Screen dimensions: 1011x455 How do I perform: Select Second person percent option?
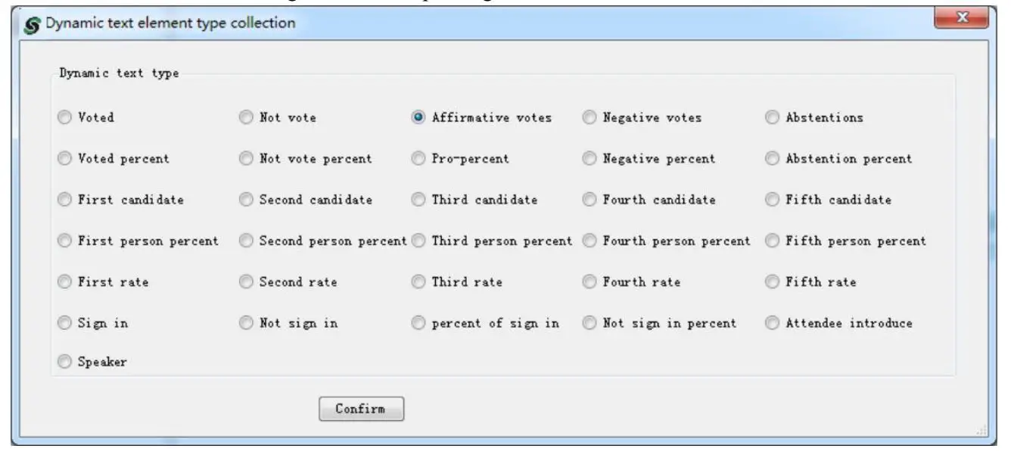click(246, 241)
